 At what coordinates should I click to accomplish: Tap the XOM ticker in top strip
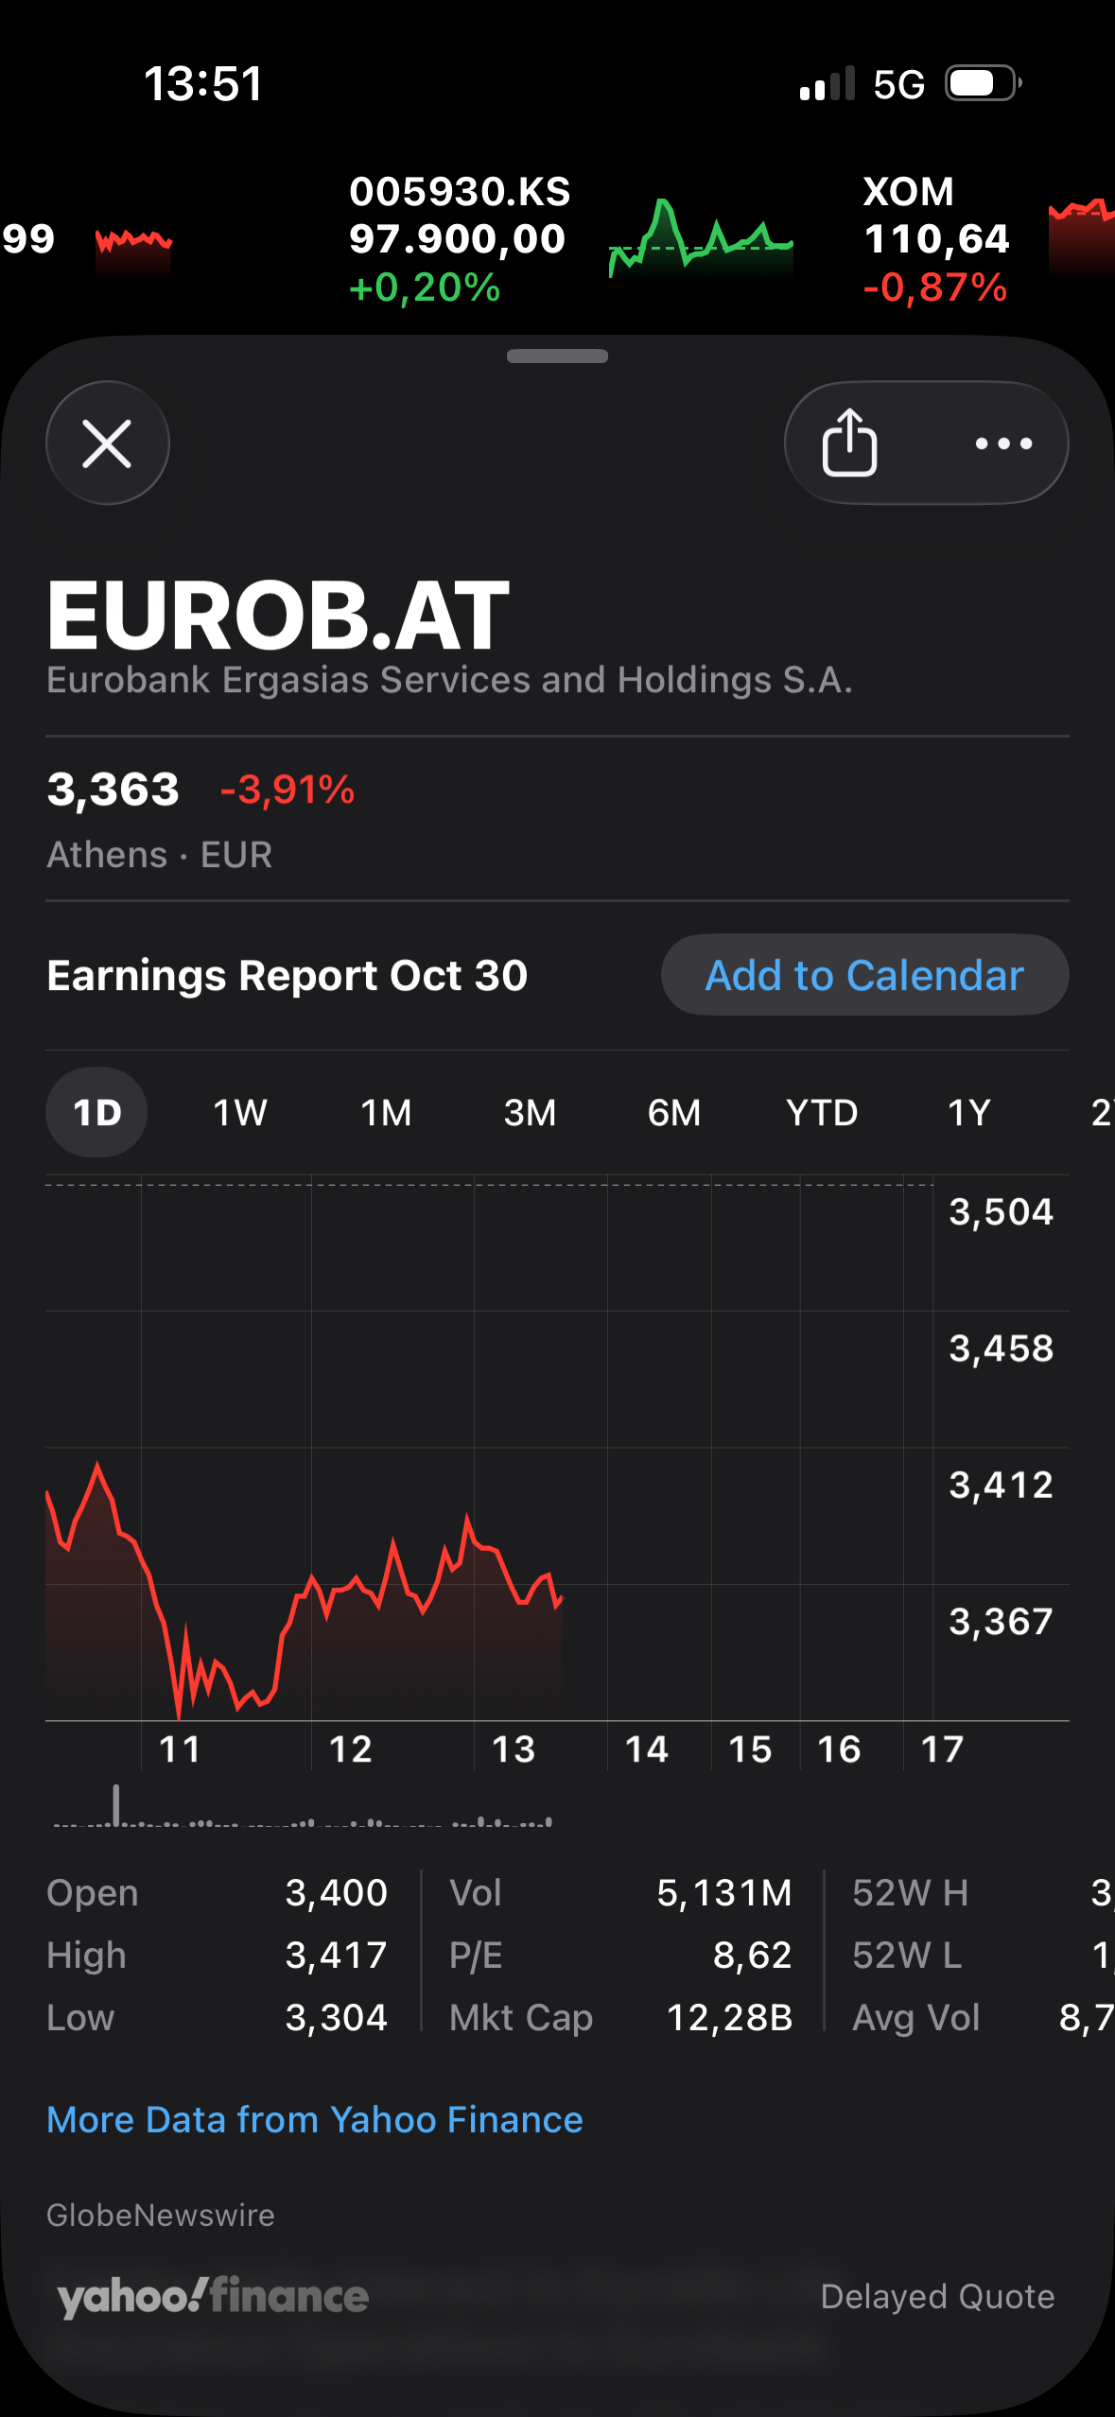[x=935, y=238]
